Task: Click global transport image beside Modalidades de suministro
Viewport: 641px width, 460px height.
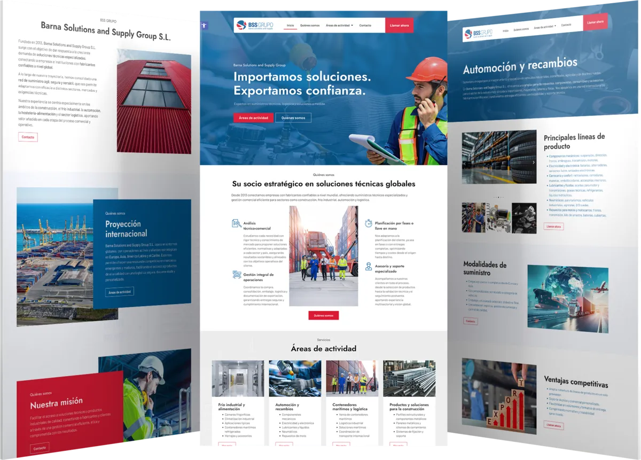Action: tap(567, 299)
